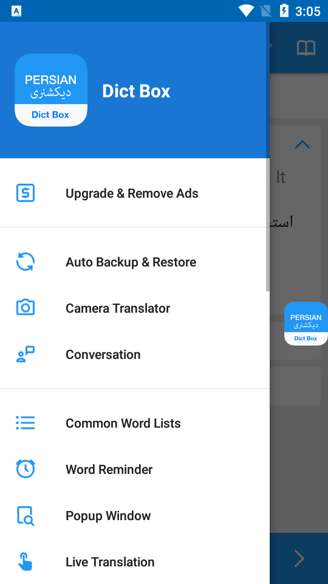
Task: Open Auto Backup & Restore
Action: tap(135, 262)
